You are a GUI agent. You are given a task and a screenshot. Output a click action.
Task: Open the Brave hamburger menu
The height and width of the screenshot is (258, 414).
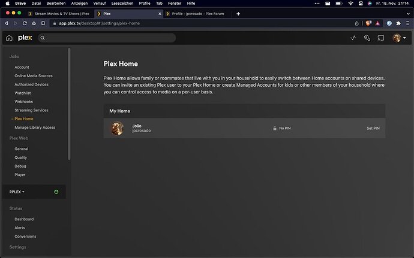tap(407, 23)
